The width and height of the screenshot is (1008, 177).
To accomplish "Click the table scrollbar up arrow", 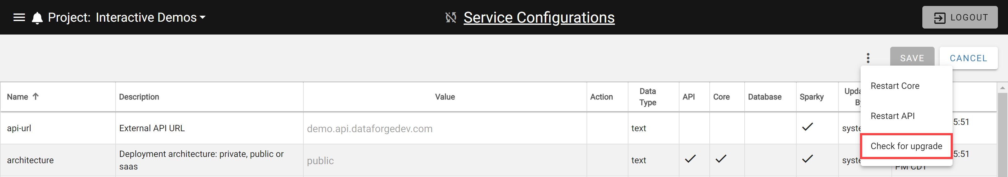I will (1002, 88).
